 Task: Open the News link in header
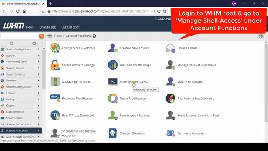click(30, 27)
